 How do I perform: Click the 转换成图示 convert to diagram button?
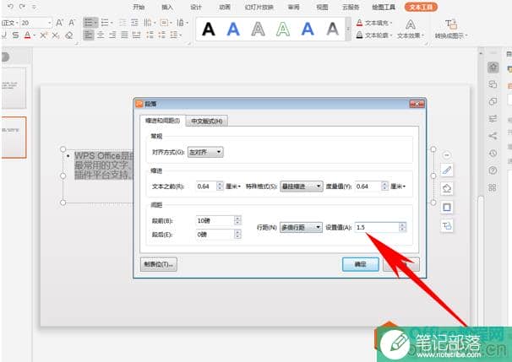pos(451,29)
